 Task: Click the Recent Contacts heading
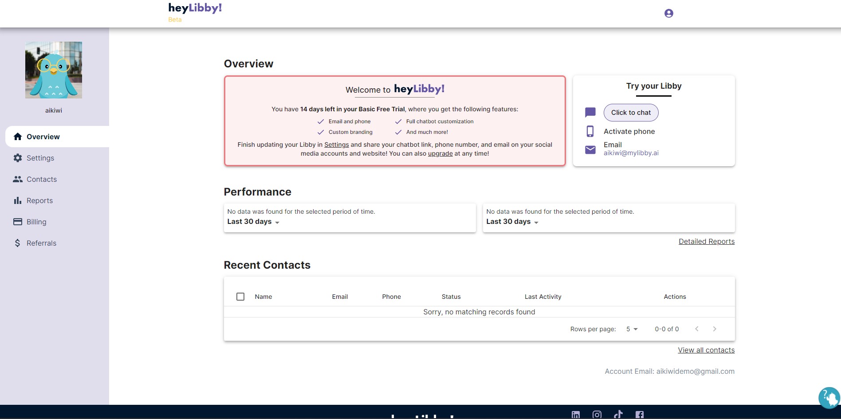coord(267,265)
